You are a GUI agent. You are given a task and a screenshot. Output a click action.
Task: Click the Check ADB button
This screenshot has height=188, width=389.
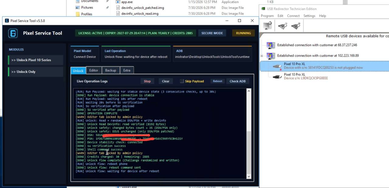[x=238, y=81]
